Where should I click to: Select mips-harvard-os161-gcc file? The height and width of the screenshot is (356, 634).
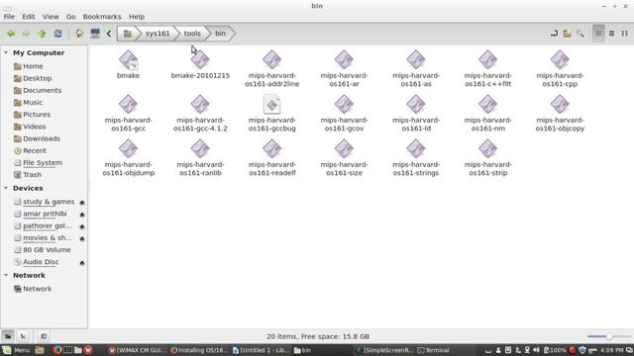coord(128,105)
